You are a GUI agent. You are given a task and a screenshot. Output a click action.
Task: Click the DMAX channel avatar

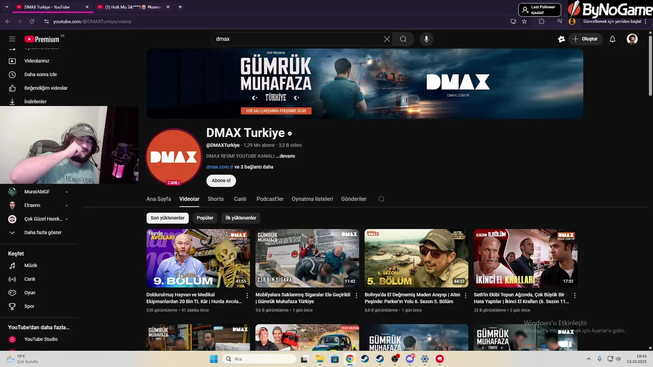pos(173,157)
